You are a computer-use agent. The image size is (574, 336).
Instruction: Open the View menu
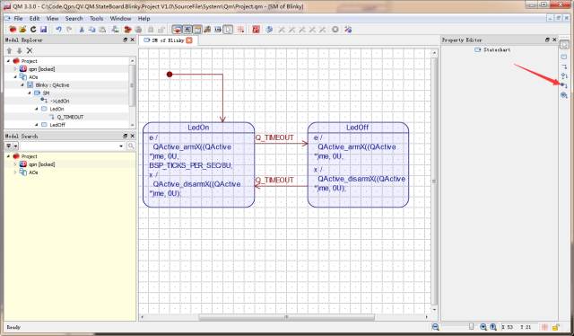coord(52,18)
